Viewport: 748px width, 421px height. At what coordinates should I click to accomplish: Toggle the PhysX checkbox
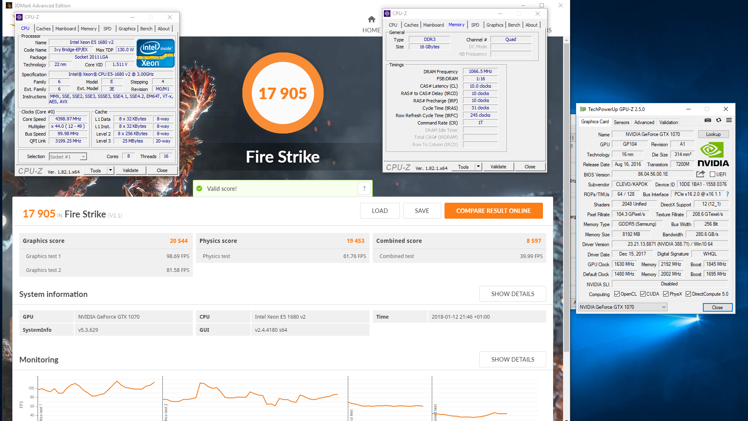[666, 294]
